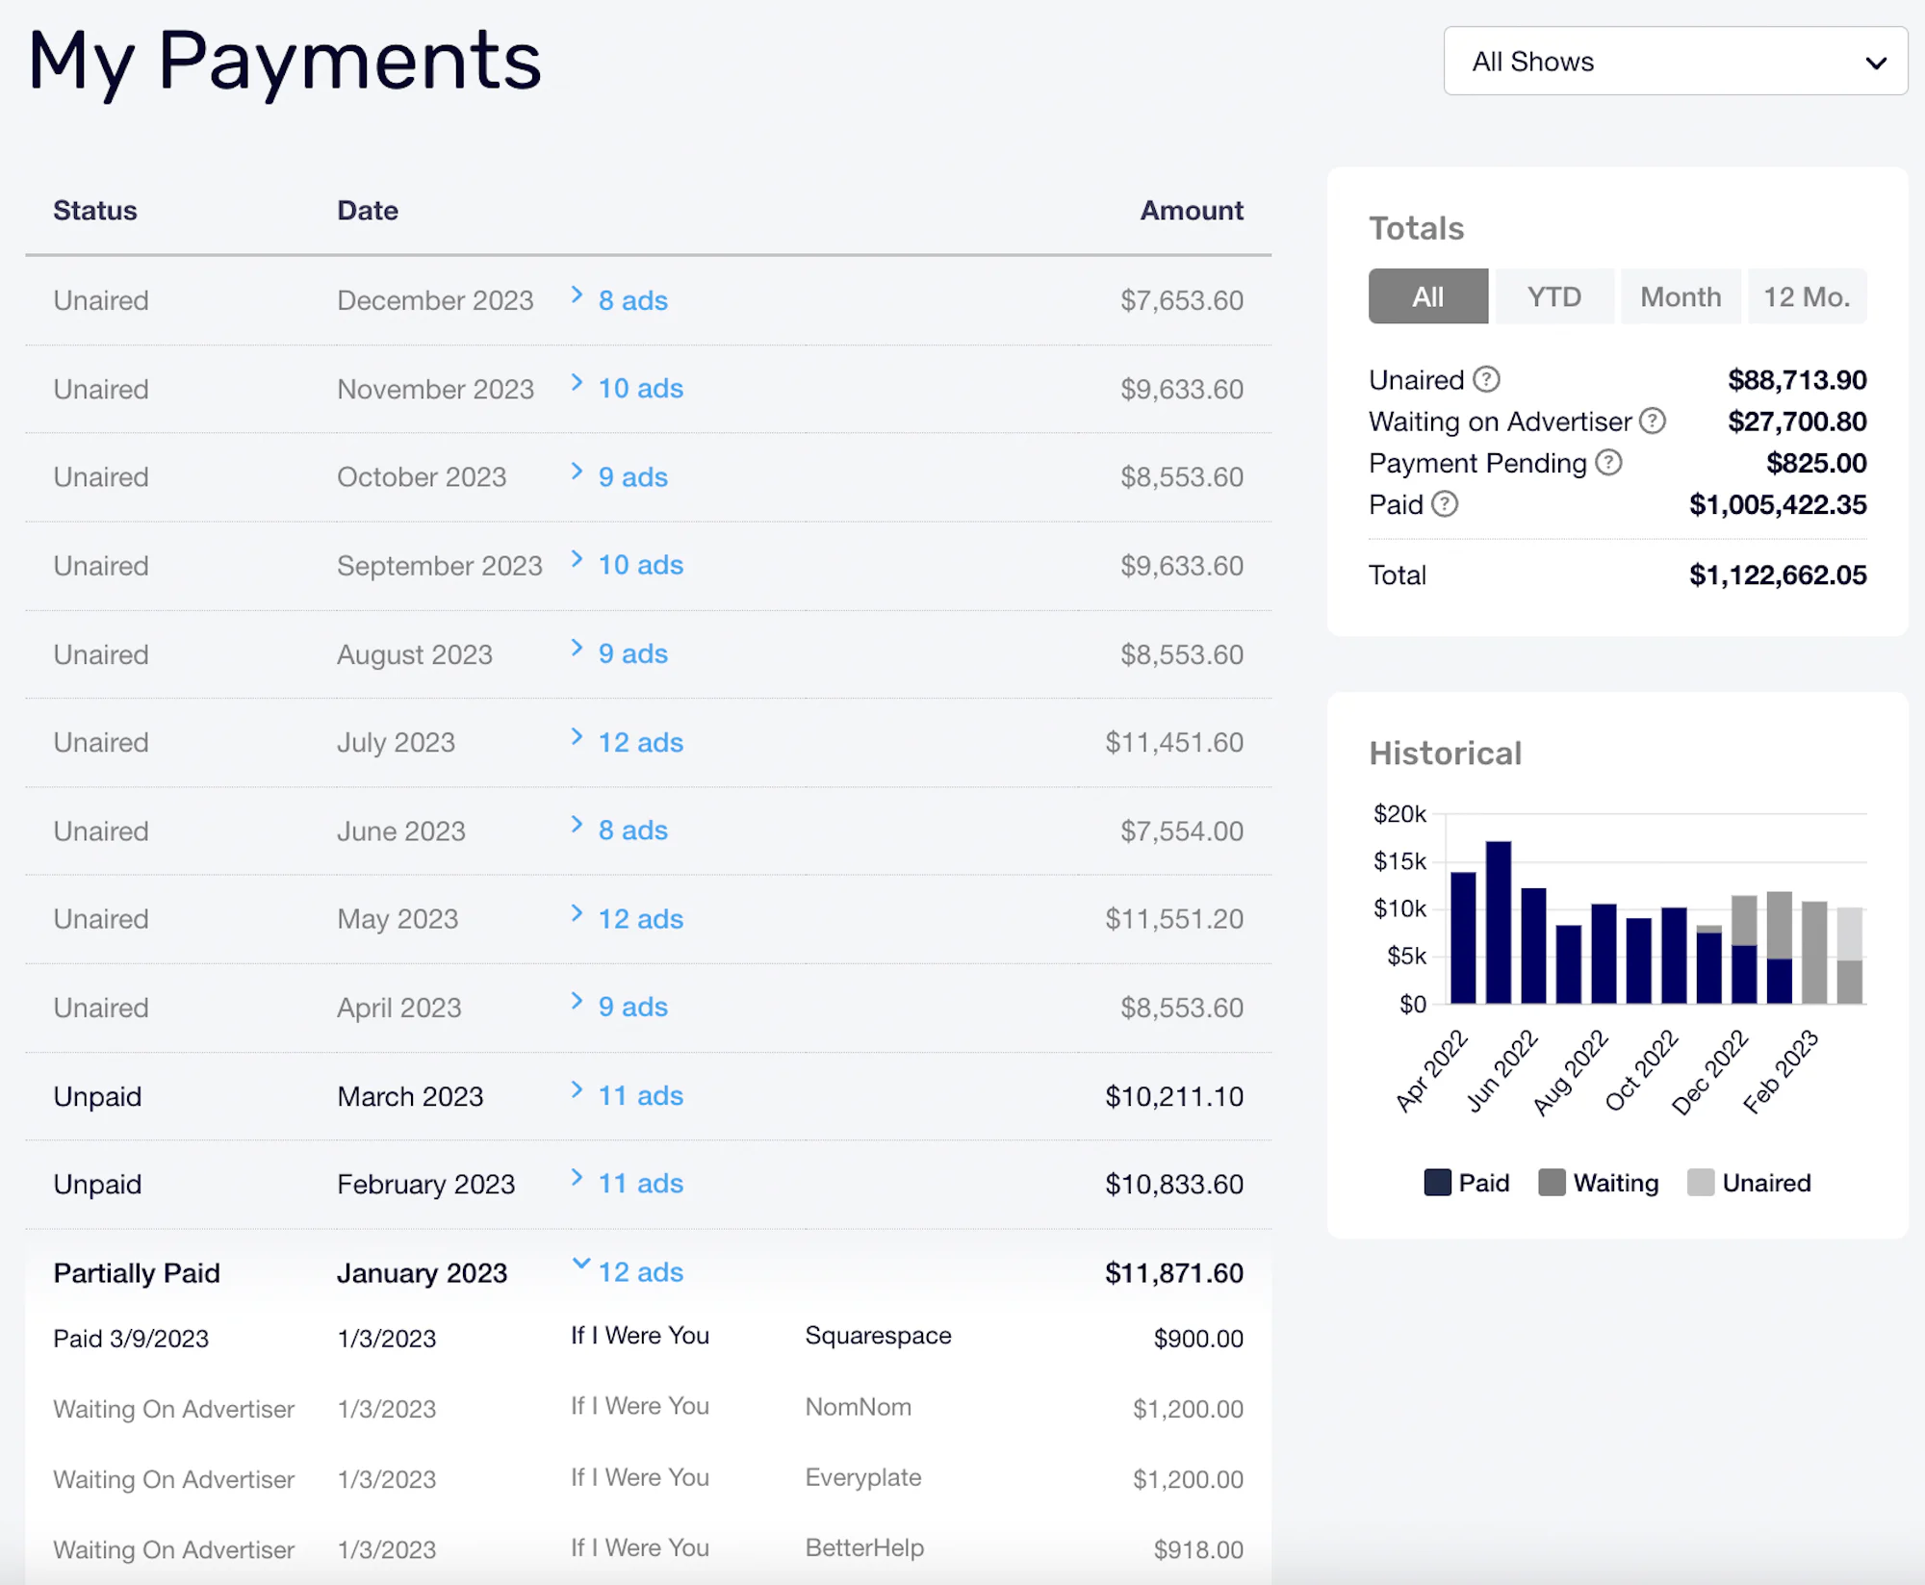Open the 12 ads link for July 2023
Image resolution: width=1925 pixels, height=1585 pixels.
640,742
